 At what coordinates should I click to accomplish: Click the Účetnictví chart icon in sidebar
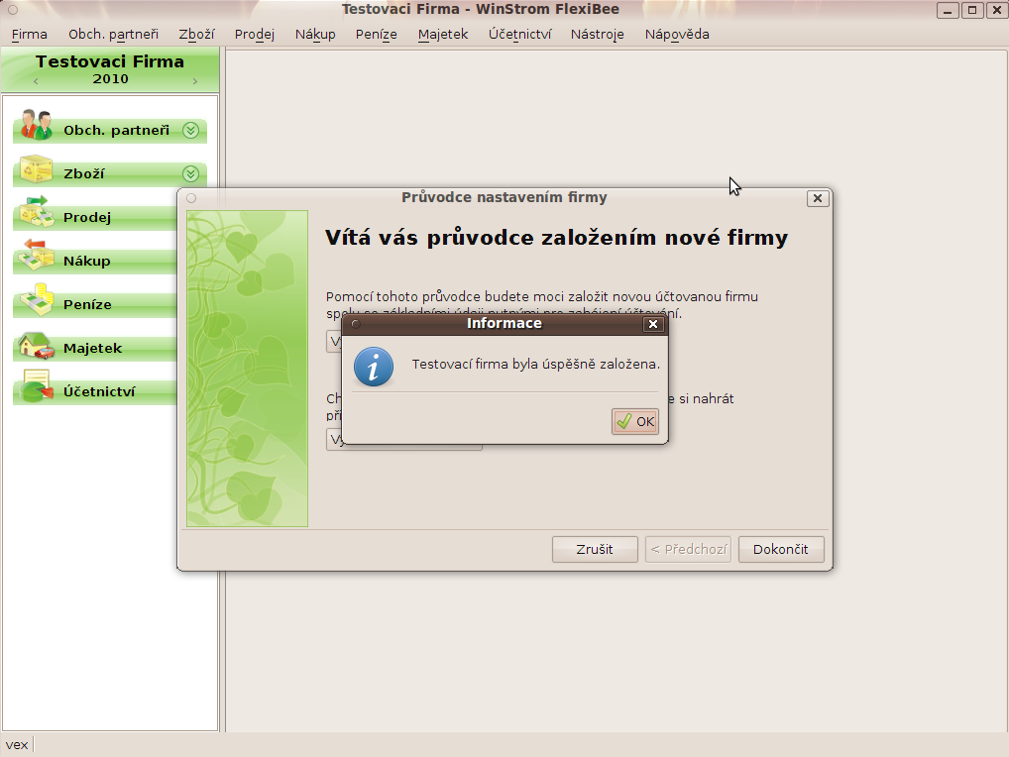coord(36,386)
